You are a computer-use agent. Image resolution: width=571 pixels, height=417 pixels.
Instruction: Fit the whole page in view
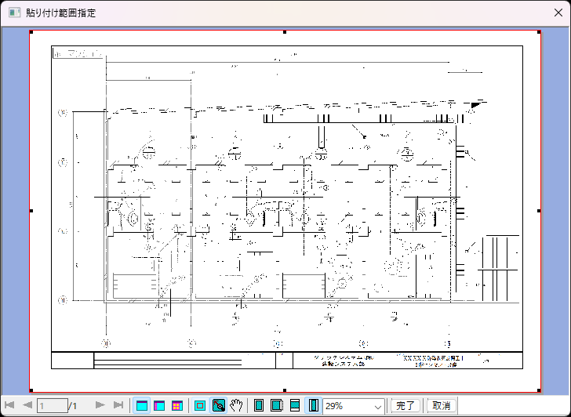tap(259, 405)
